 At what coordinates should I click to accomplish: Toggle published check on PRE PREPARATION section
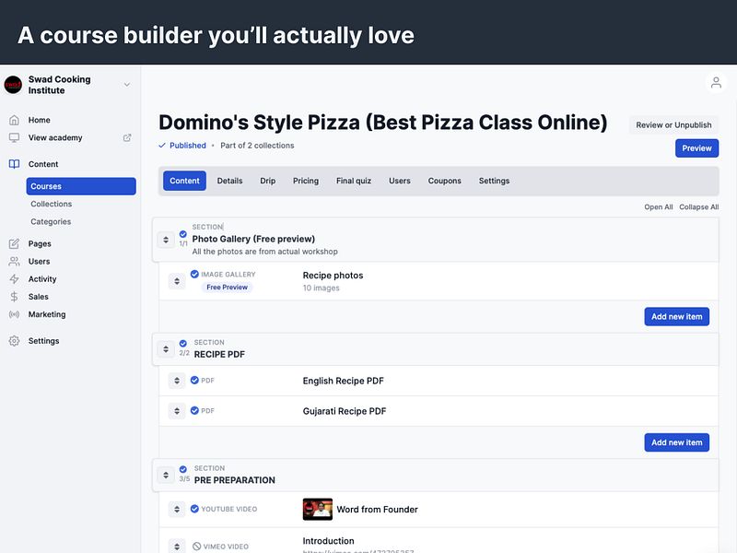(182, 469)
